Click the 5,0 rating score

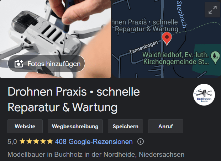[12, 141]
